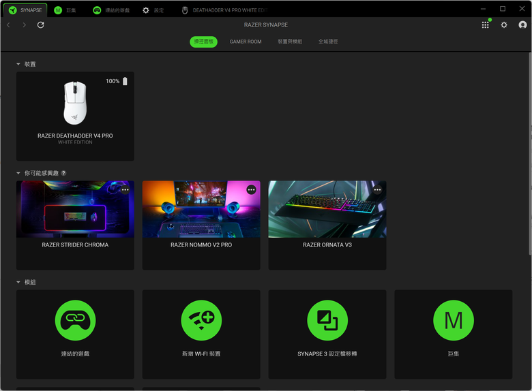Screen dimensions: 532x391
Task: Switch to 裝置與模組 tab
Action: [290, 42]
